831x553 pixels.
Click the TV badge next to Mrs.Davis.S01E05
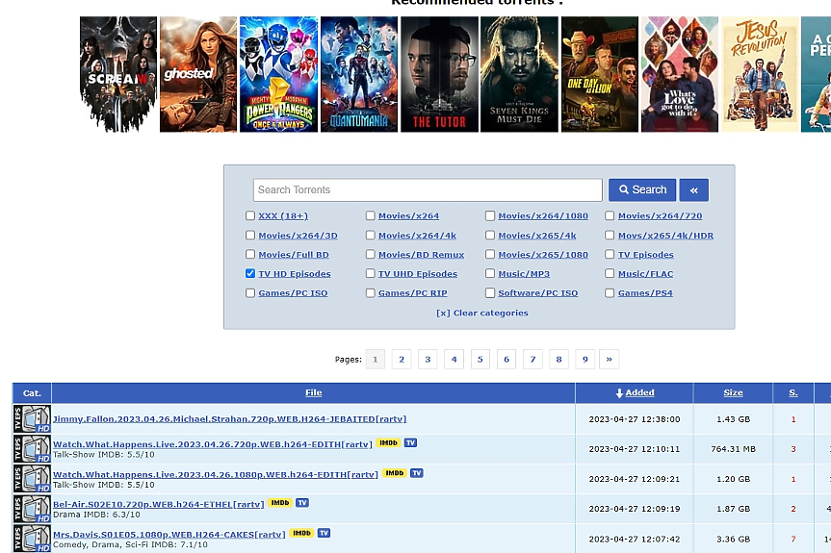pyautogui.click(x=324, y=533)
